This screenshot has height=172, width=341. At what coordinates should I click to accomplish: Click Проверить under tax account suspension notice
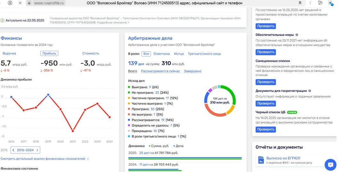pyautogui.click(x=265, y=26)
